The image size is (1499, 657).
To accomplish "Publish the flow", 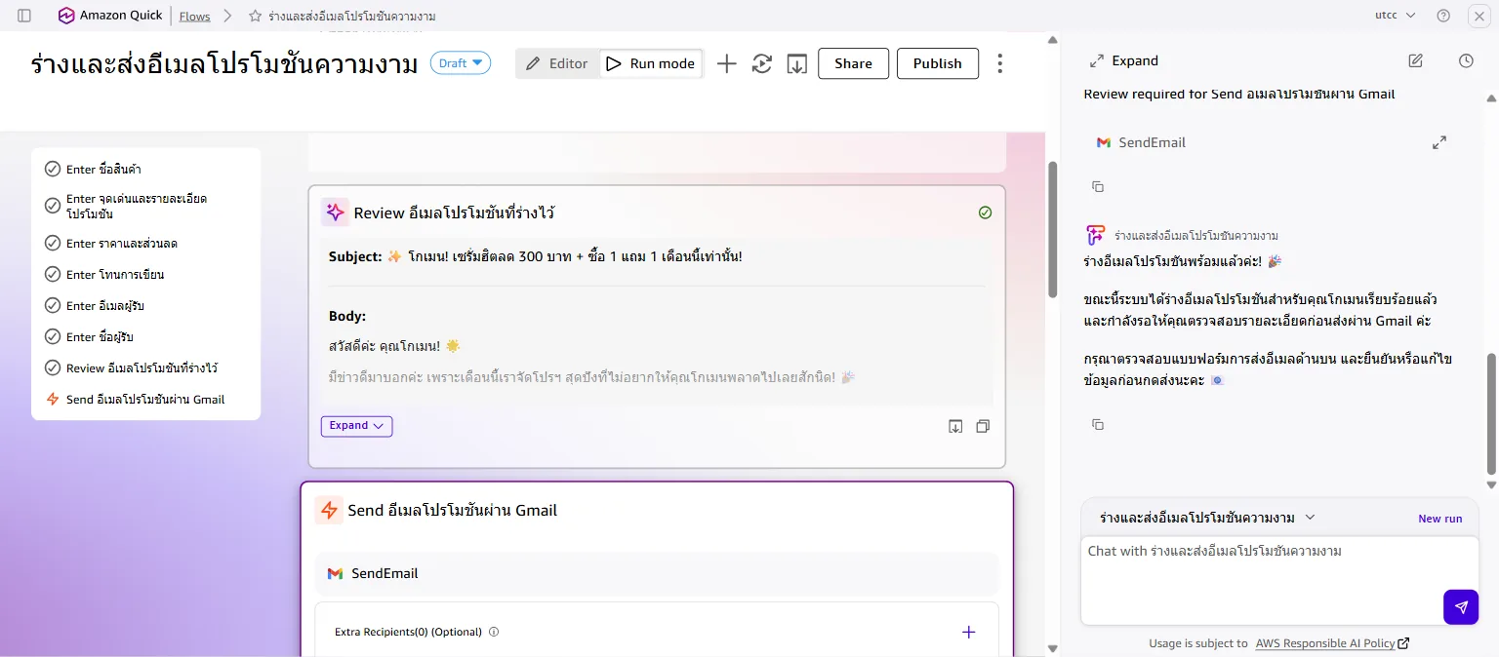I will coord(938,63).
